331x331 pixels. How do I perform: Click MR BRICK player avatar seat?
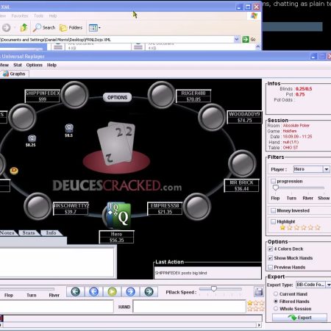(x=242, y=163)
